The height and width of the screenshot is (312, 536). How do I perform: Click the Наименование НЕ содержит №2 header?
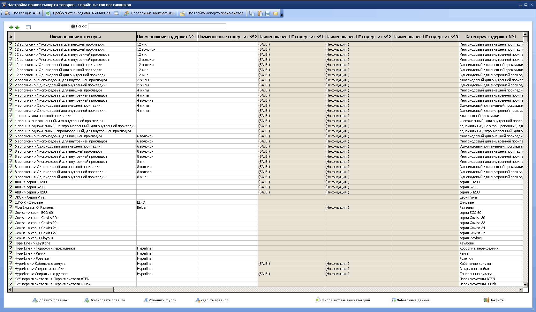coord(358,37)
